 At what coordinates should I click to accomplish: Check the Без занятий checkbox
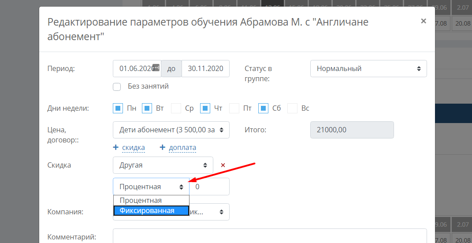[x=117, y=87]
